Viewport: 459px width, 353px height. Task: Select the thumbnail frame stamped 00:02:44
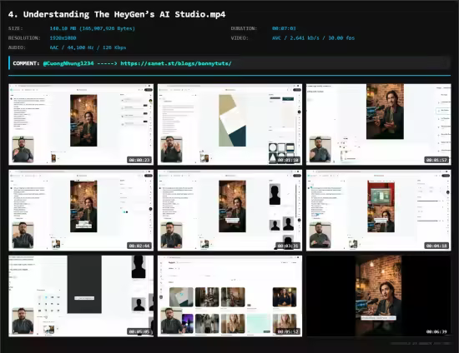[x=81, y=211]
